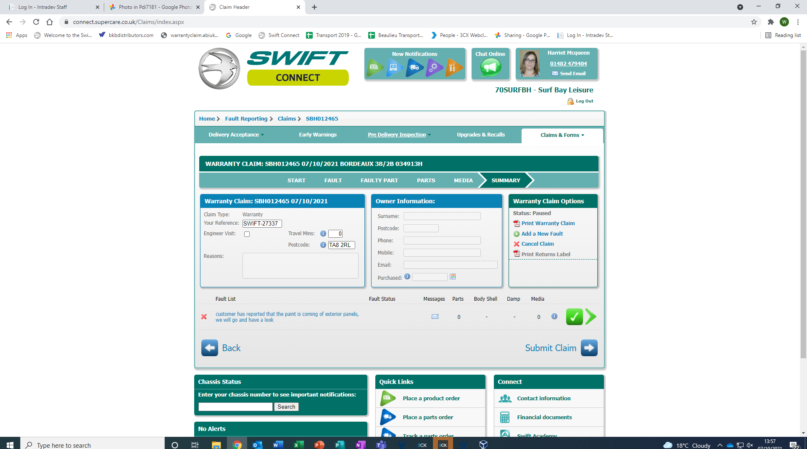
Task: Click the chassis Search button
Action: point(286,407)
